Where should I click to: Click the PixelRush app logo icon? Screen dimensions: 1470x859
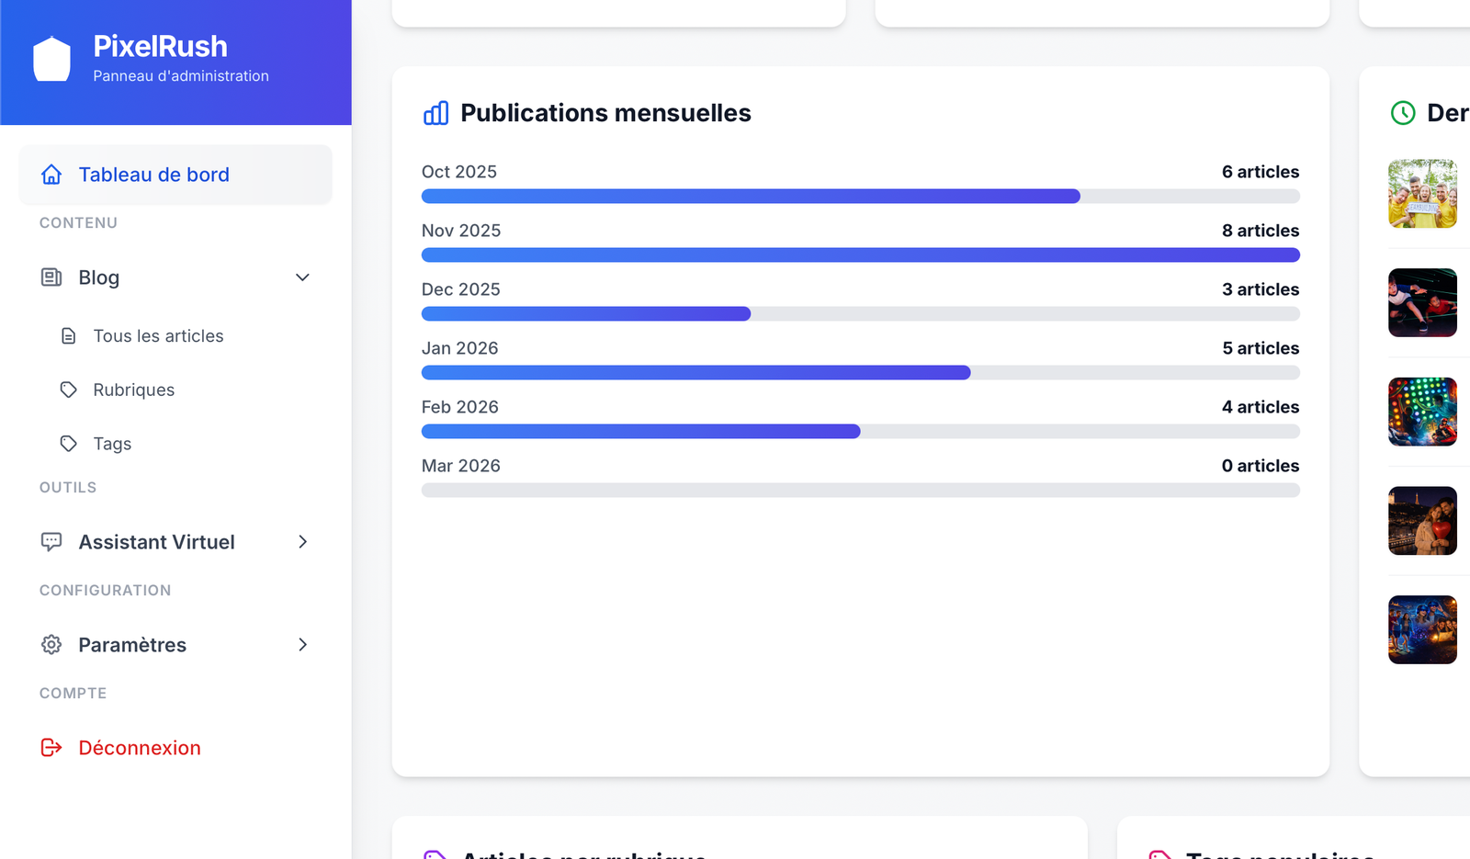[x=51, y=58]
